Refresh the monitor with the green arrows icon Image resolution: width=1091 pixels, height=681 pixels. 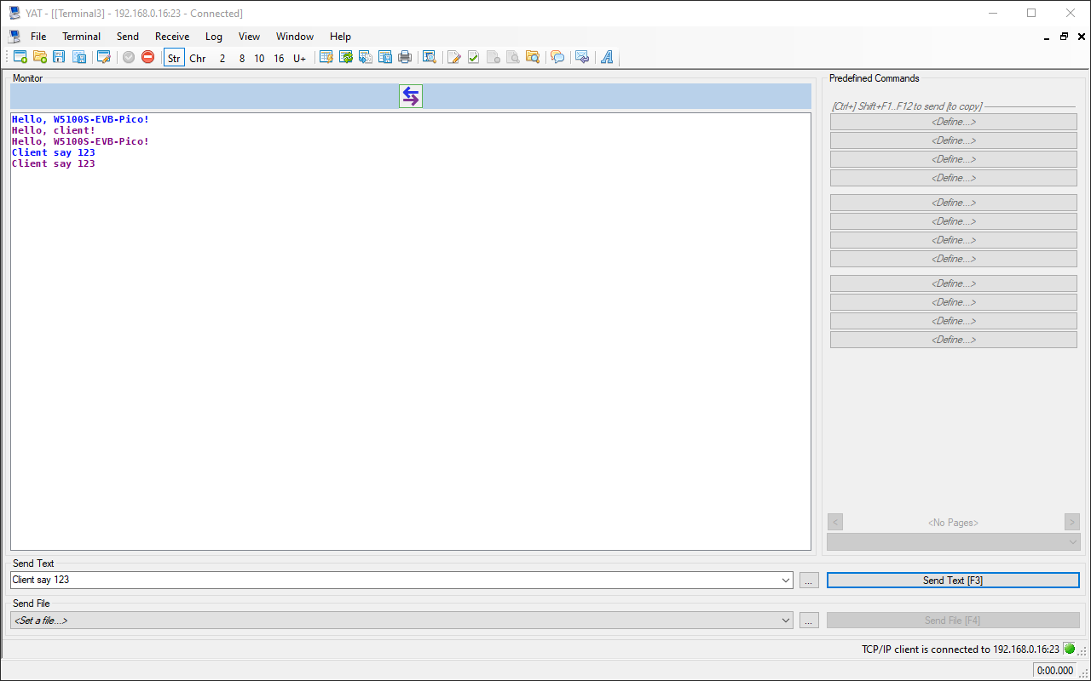(346, 58)
